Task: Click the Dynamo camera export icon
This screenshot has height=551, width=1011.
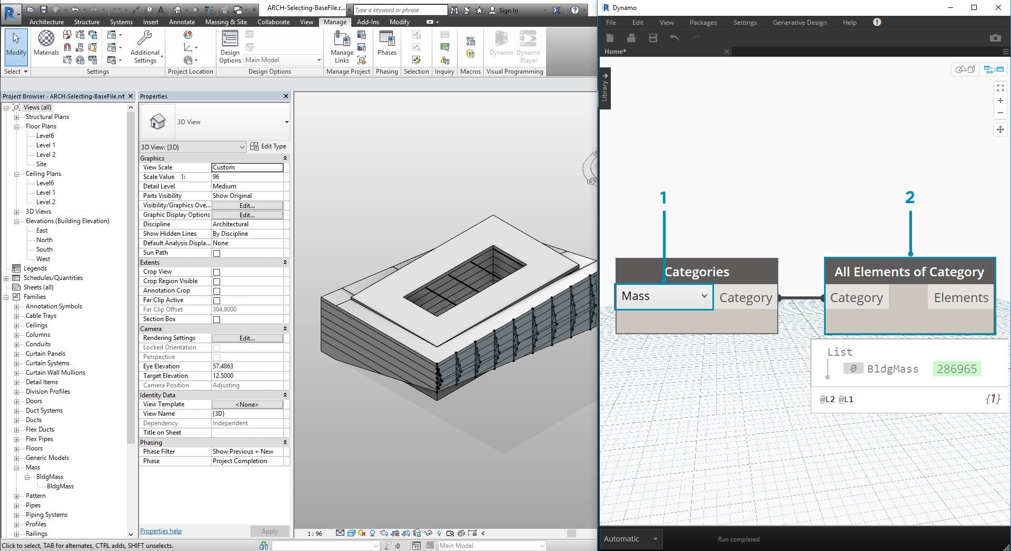Action: (x=995, y=38)
